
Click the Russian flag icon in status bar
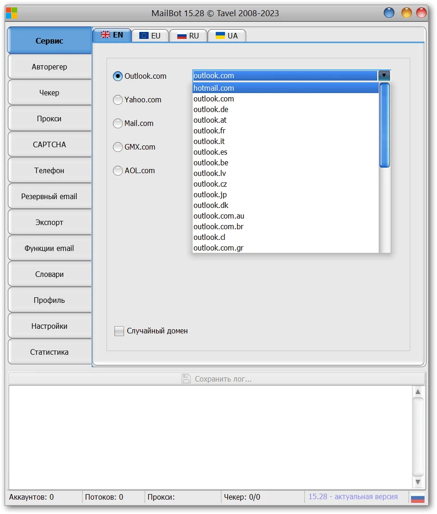[418, 497]
